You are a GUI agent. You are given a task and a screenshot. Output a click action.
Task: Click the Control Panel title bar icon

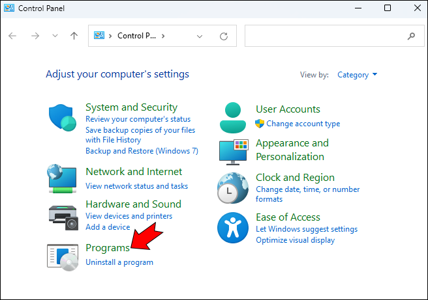point(9,8)
